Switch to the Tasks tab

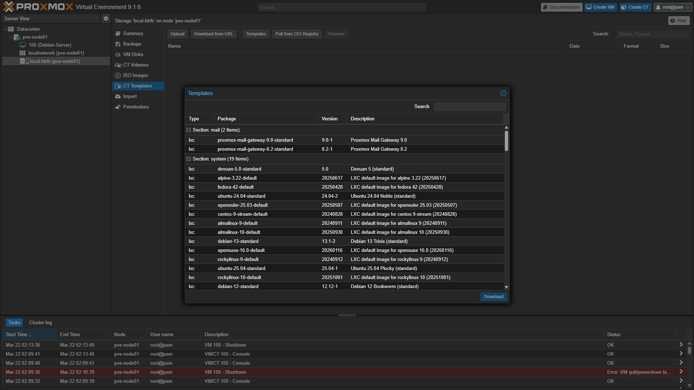pos(14,322)
